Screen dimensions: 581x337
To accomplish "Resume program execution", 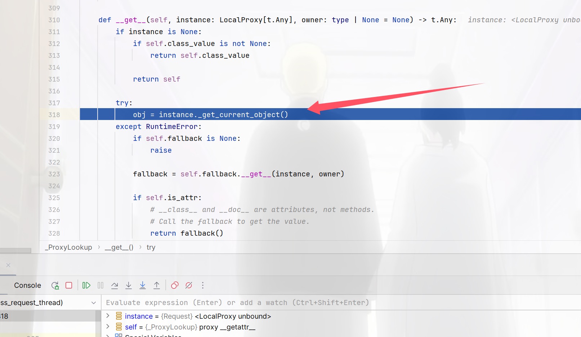I will pyautogui.click(x=86, y=285).
